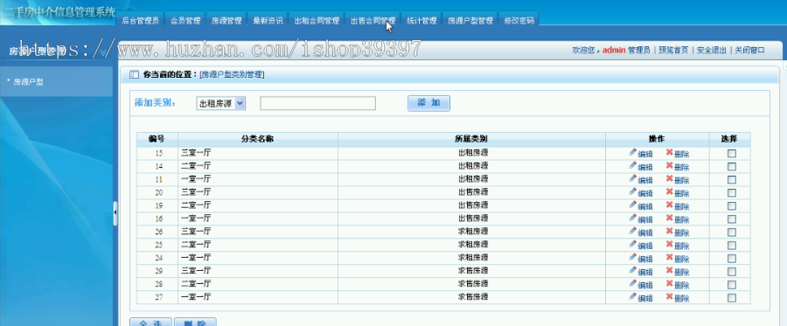Click the delete X icon for row 28
Image resolution: width=787 pixels, height=326 pixels.
click(x=670, y=282)
